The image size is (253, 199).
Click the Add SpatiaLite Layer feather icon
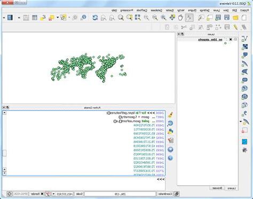click(x=244, y=63)
